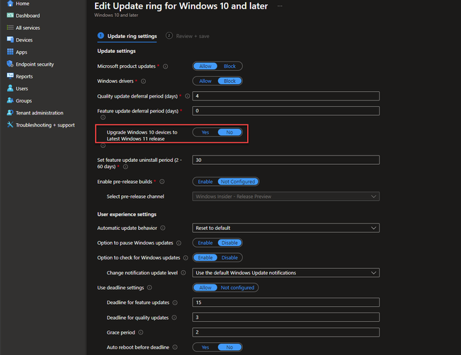
Task: Open Endpoint security page
Action: [35, 64]
